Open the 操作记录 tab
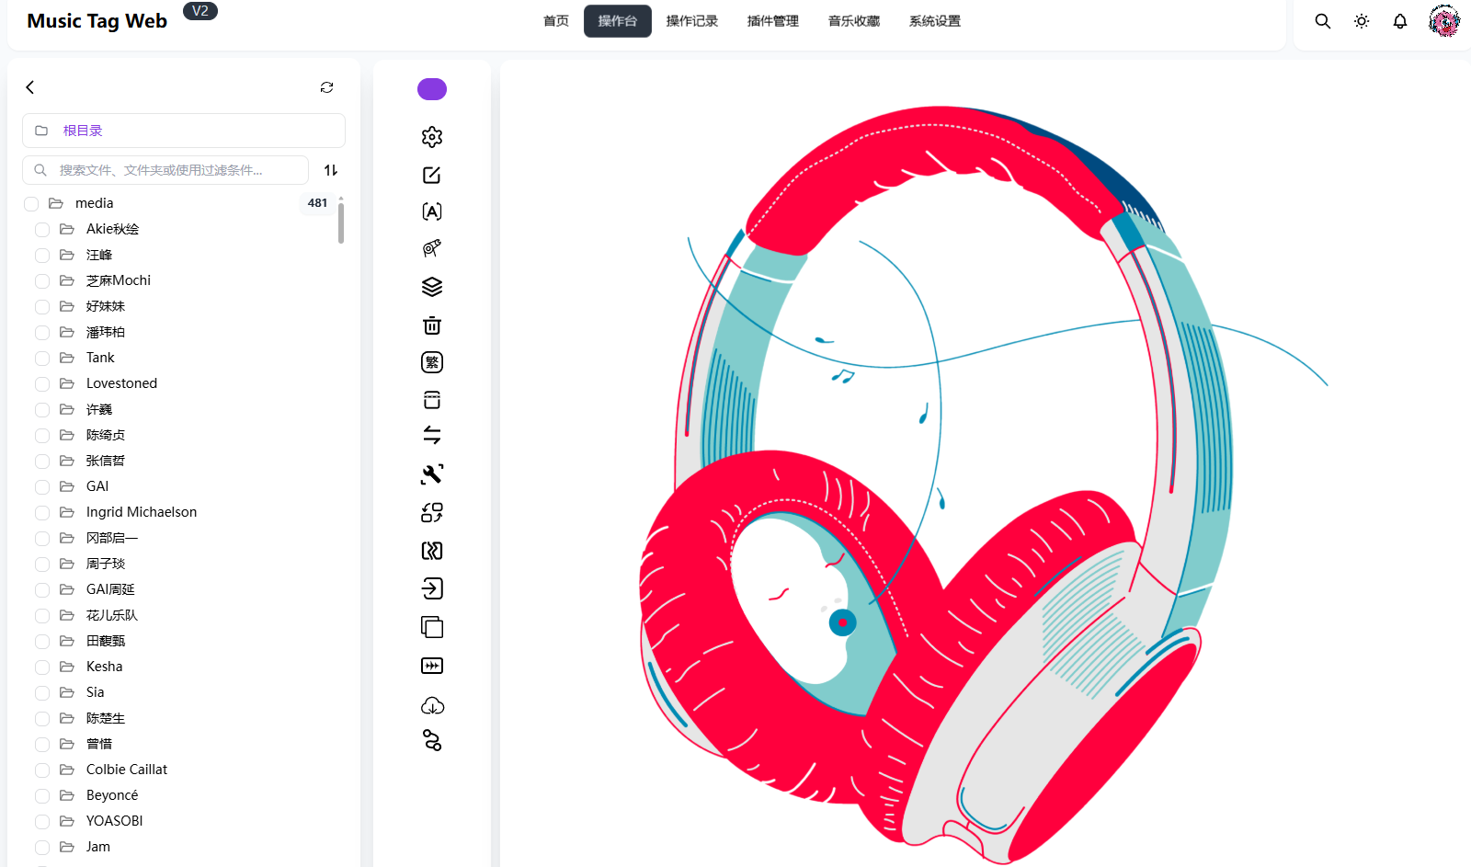Image resolution: width=1471 pixels, height=867 pixels. (692, 21)
